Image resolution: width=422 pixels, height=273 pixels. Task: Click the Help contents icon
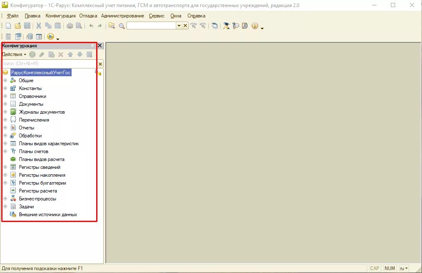pyautogui.click(x=245, y=26)
